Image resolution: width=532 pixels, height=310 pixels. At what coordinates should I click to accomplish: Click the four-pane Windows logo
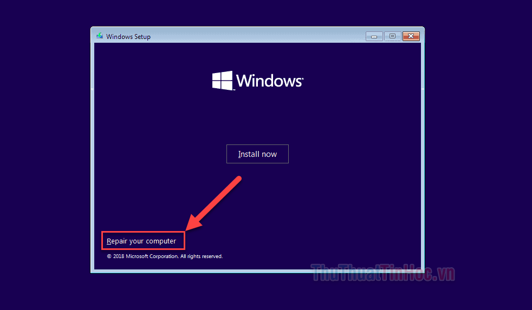(222, 81)
